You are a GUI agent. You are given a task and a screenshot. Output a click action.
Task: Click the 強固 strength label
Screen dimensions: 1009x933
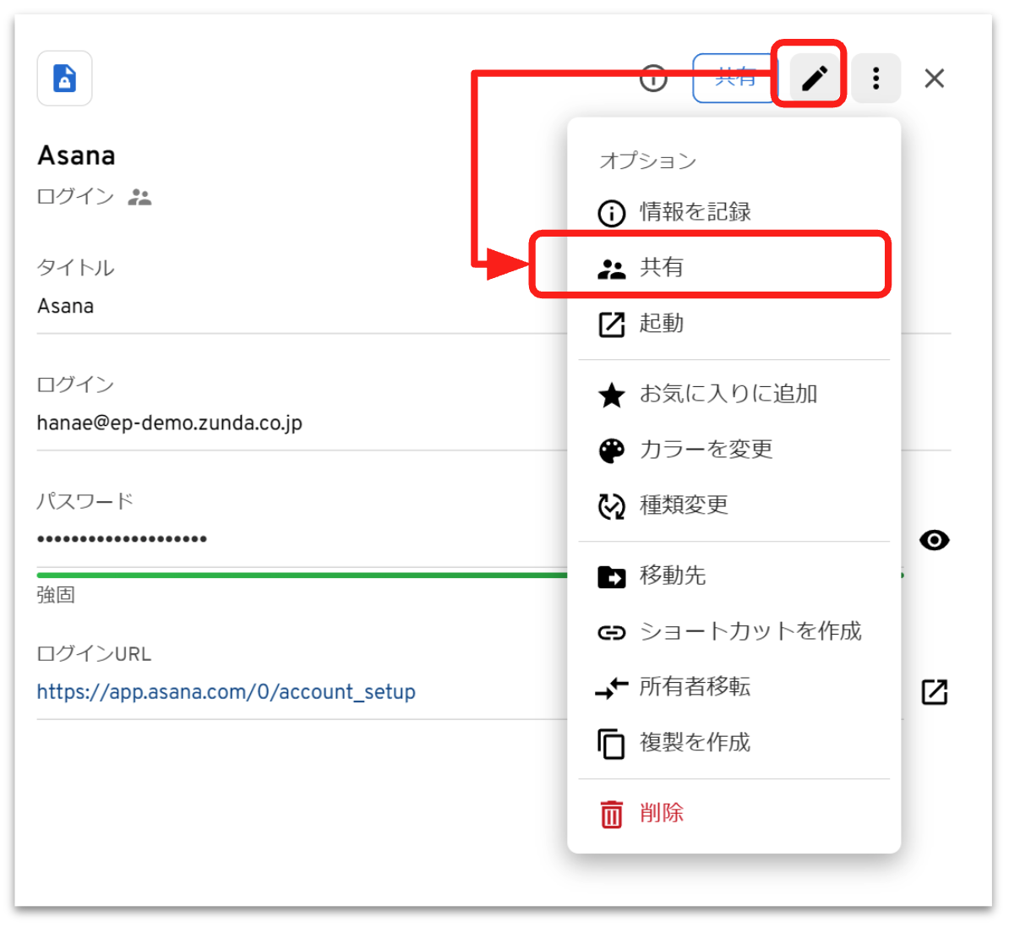pyautogui.click(x=56, y=595)
